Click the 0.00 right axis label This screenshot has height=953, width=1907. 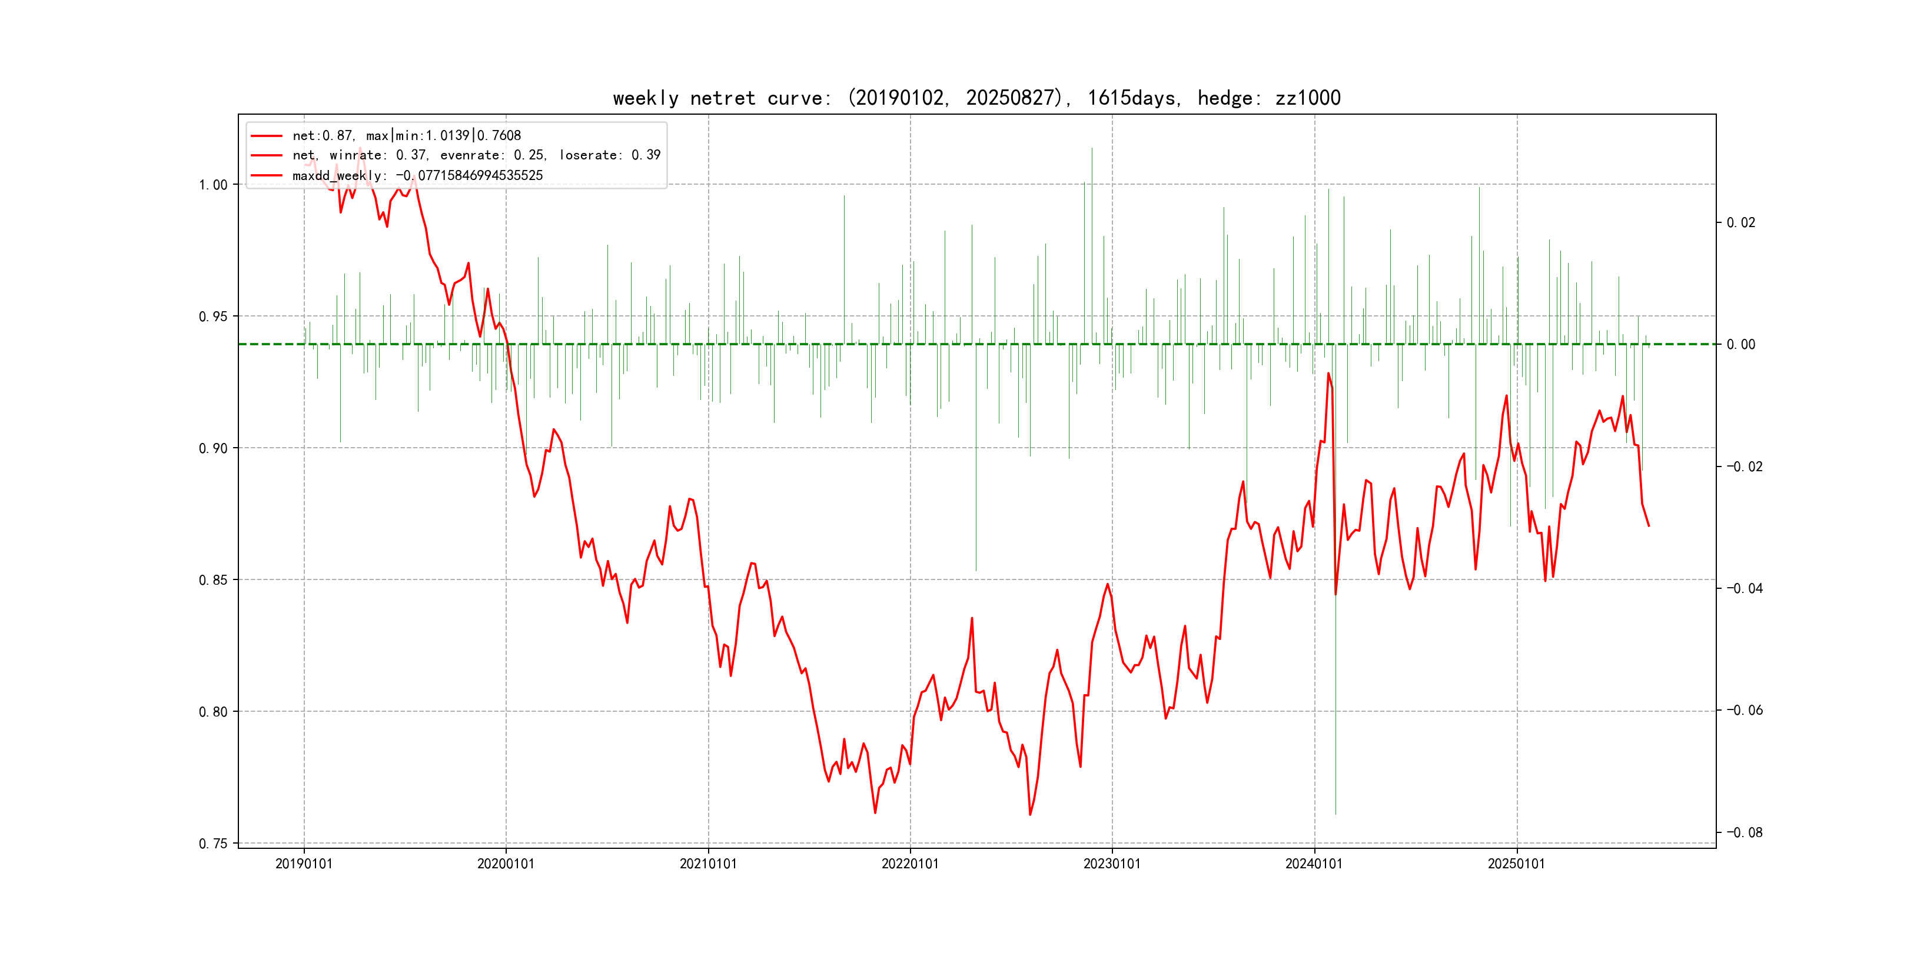tap(1740, 345)
